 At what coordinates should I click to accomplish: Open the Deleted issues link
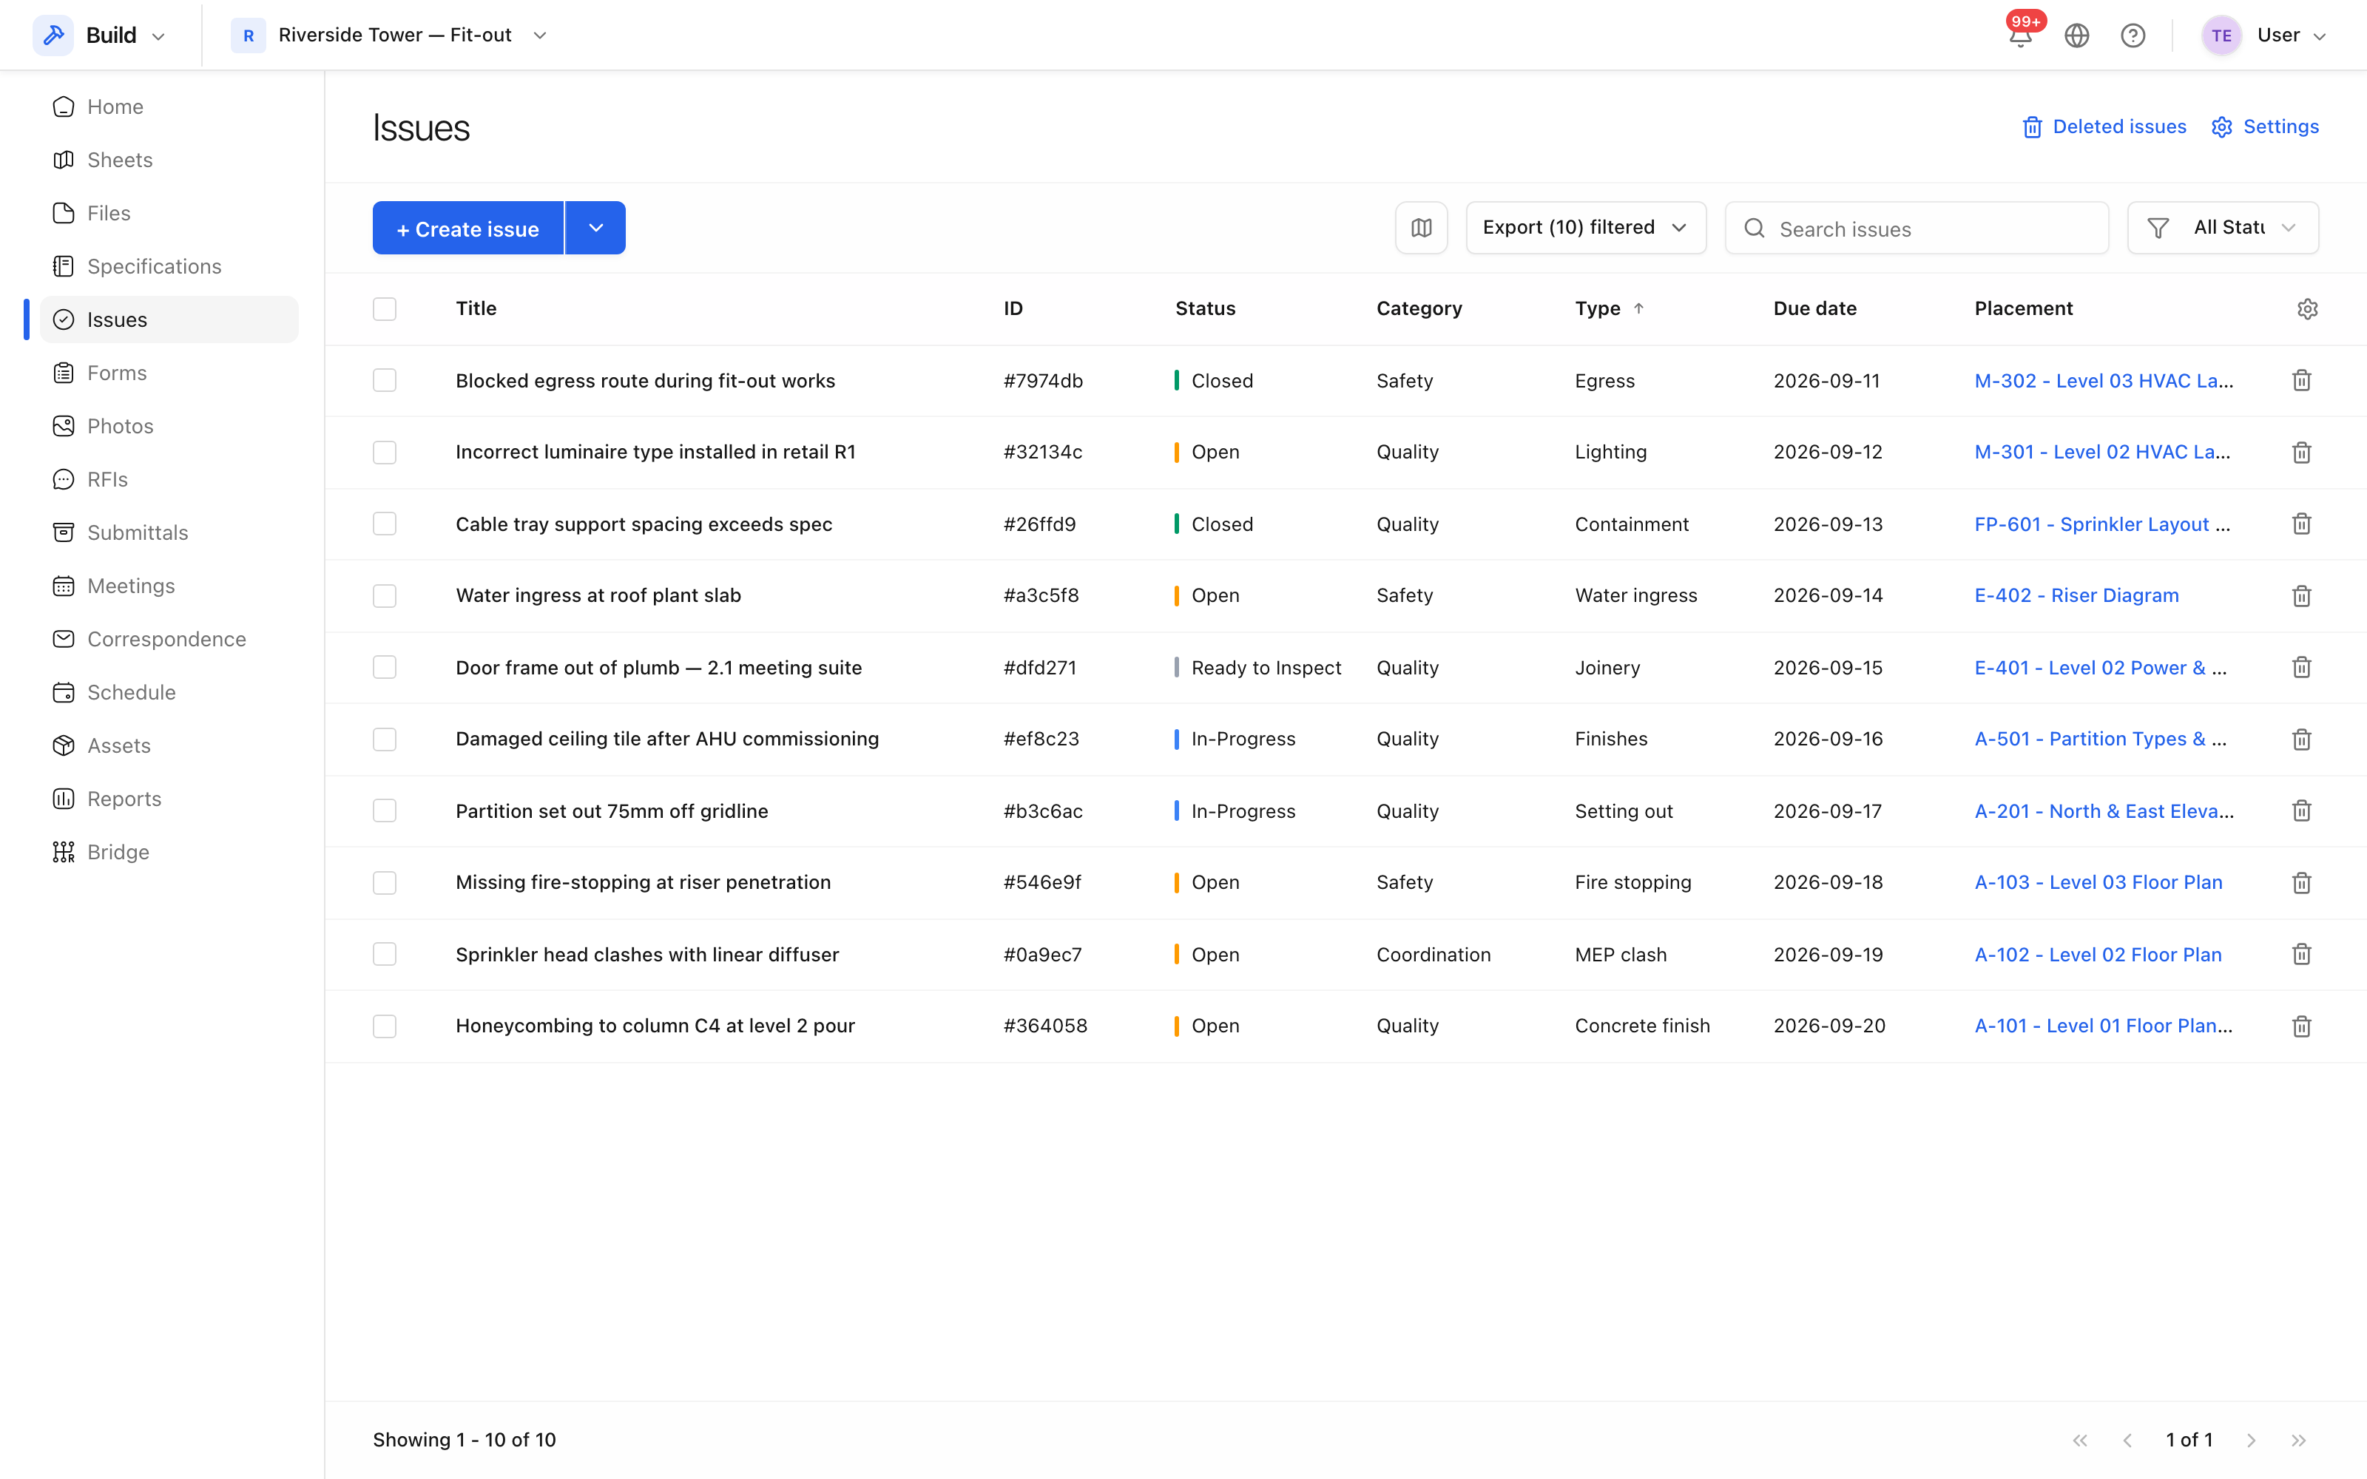(2104, 127)
